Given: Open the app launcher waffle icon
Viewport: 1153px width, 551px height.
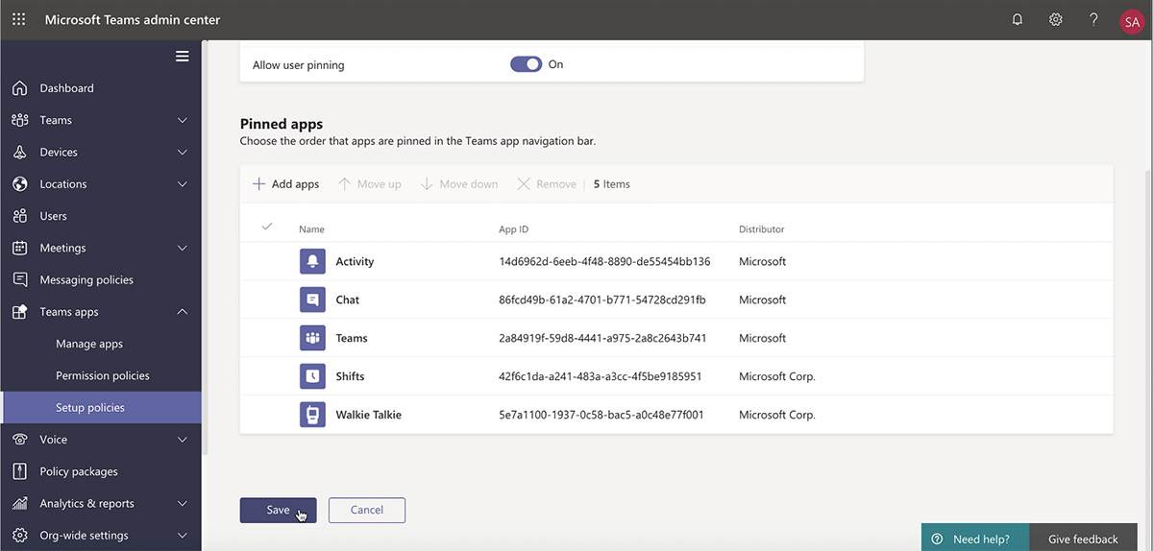Looking at the screenshot, I should 19,19.
